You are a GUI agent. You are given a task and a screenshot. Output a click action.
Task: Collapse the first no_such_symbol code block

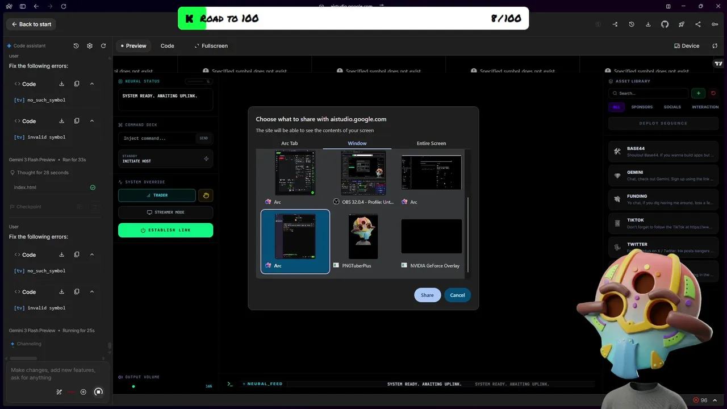tap(92, 84)
